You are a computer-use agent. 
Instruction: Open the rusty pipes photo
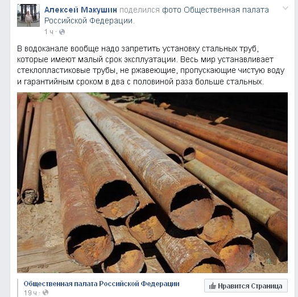click(x=152, y=182)
